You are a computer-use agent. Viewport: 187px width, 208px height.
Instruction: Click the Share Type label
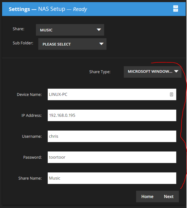tap(100, 72)
